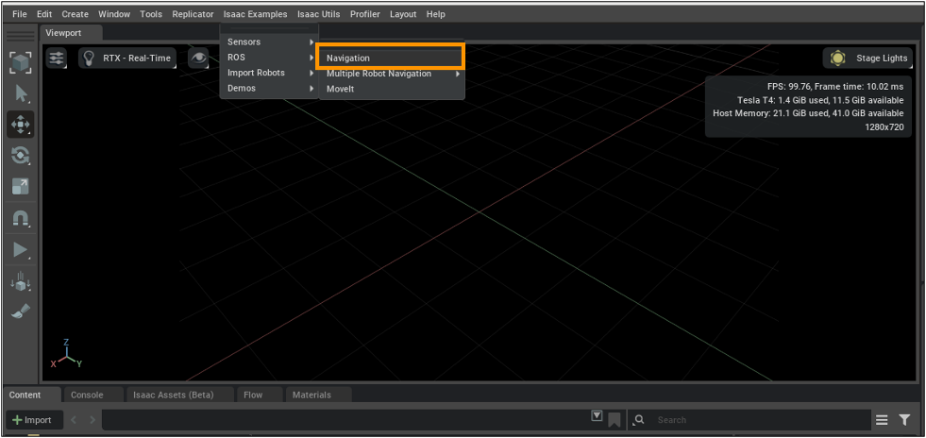Open the path history dropdown arrow
This screenshot has height=438, width=926.
point(597,416)
